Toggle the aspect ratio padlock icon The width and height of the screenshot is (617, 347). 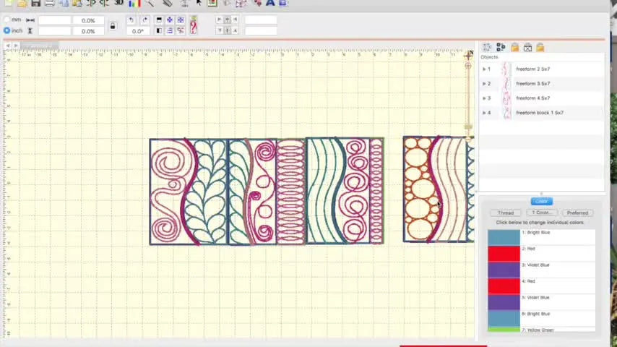point(113,26)
